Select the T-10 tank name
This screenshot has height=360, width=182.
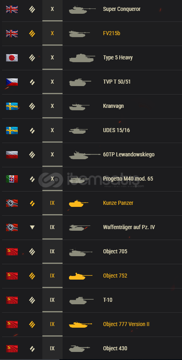tap(107, 300)
